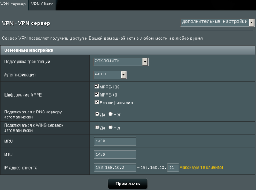This screenshot has height=190, width=256.
Task: Click the MTU input field
Action: pyautogui.click(x=115, y=155)
